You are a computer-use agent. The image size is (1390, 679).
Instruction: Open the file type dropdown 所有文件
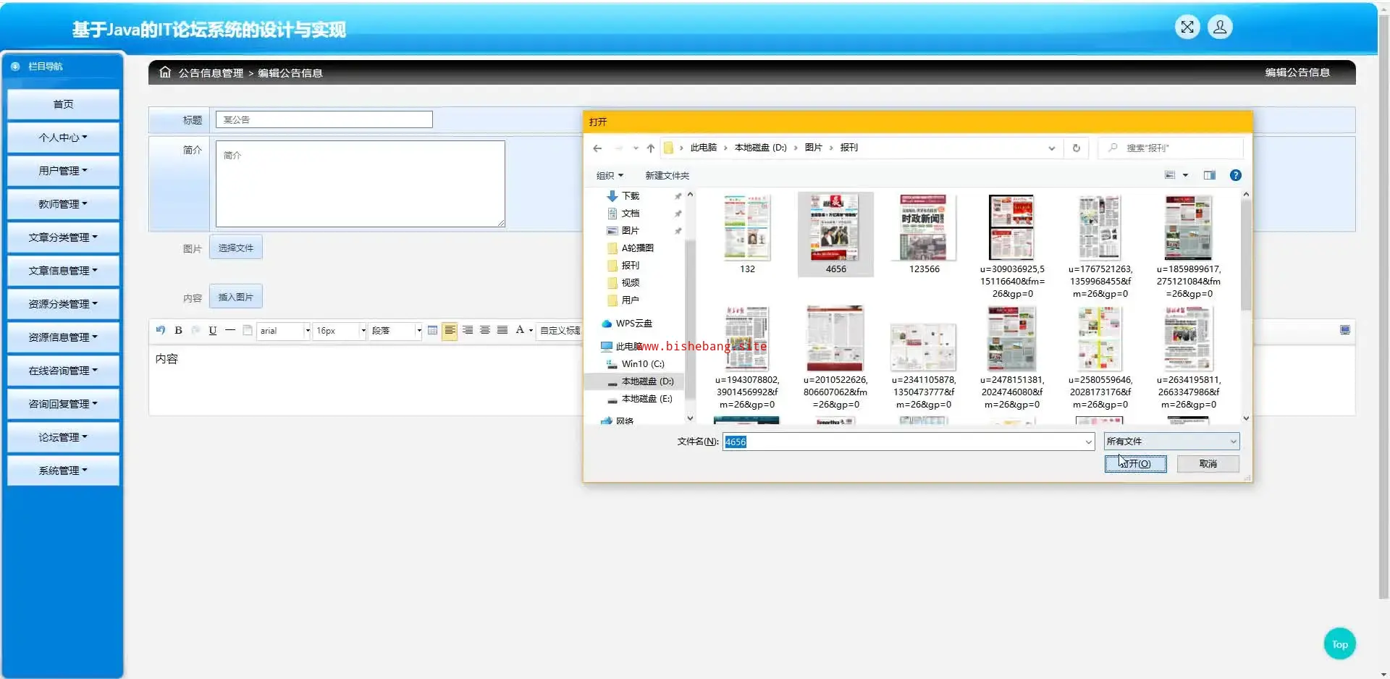click(x=1171, y=442)
